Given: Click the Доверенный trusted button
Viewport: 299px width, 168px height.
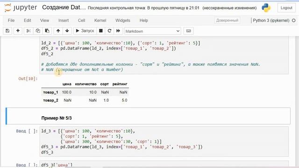Looking at the screenshot, I should pos(227,21).
